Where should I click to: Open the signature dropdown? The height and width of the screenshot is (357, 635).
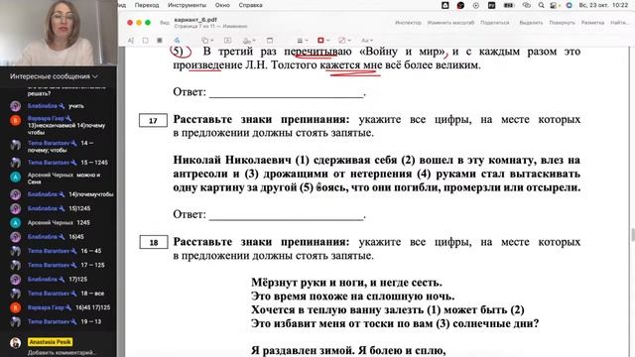[249, 41]
